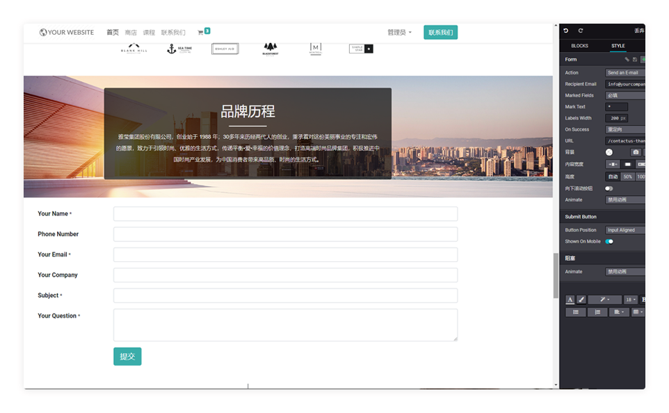Image resolution: width=669 pixels, height=413 pixels.
Task: Toggle the 向下滚动按钮 switch
Action: click(609, 188)
